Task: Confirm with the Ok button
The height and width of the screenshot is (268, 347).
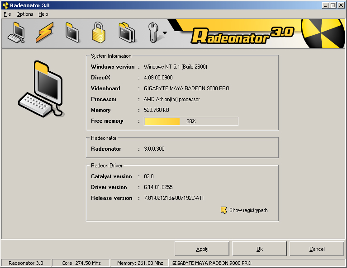Action: coord(259,249)
